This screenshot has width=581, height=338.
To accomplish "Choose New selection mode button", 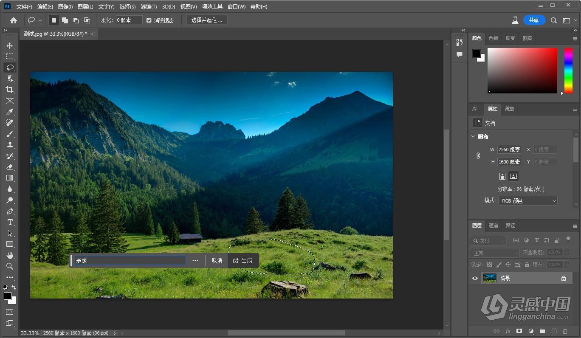I will point(54,20).
